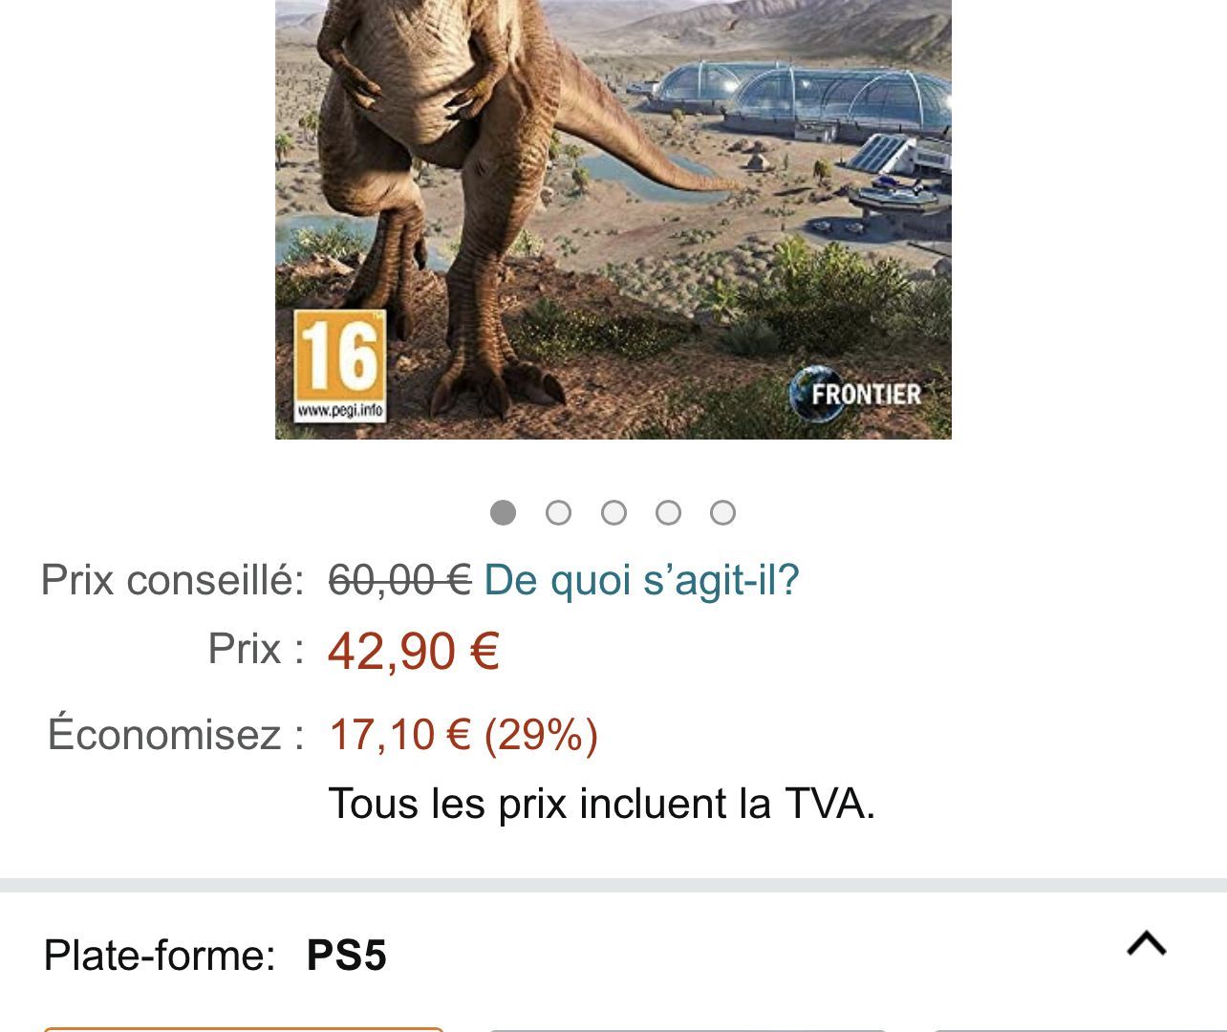Viewport: 1227px width, 1032px height.
Task: Tap the PEGI 16 rating badge
Action: [340, 366]
